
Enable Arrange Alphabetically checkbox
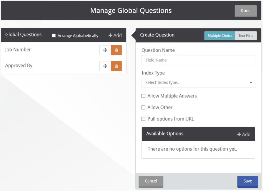pos(54,36)
